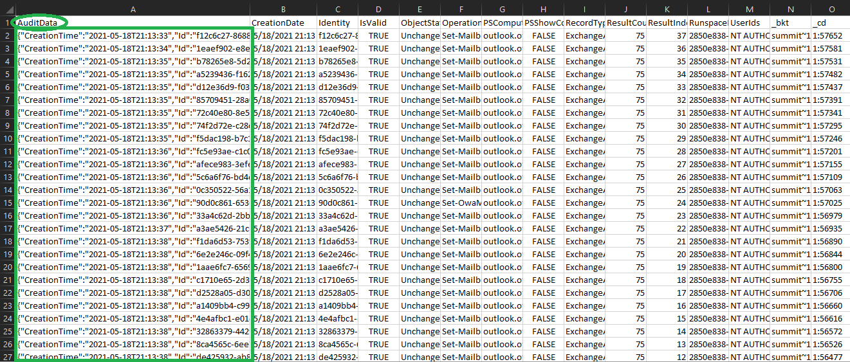Select _cd cell showing 1:56800
This screenshot has height=362, width=850.
831,267
